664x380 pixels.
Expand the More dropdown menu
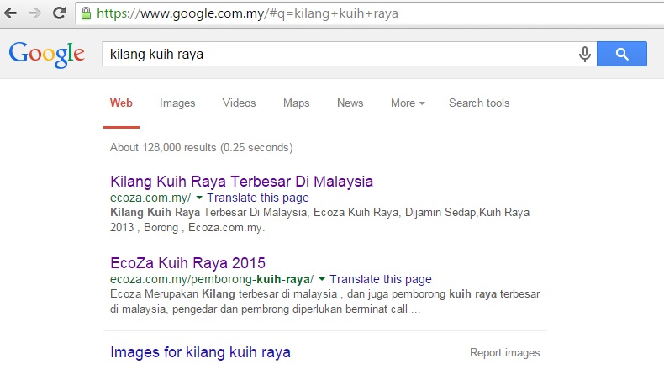click(408, 103)
